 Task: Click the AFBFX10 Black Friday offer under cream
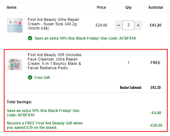pos(85,38)
